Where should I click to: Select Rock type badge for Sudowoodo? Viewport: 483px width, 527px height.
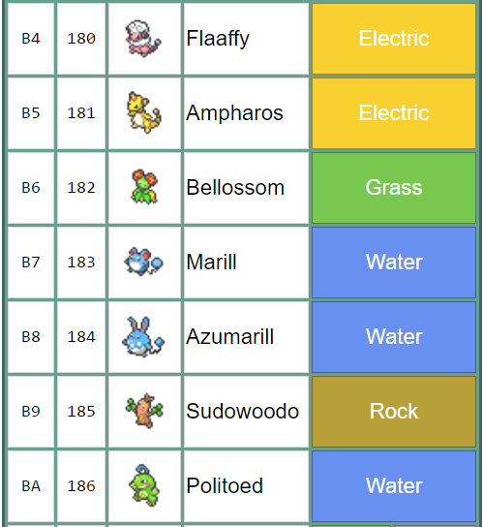pos(394,412)
